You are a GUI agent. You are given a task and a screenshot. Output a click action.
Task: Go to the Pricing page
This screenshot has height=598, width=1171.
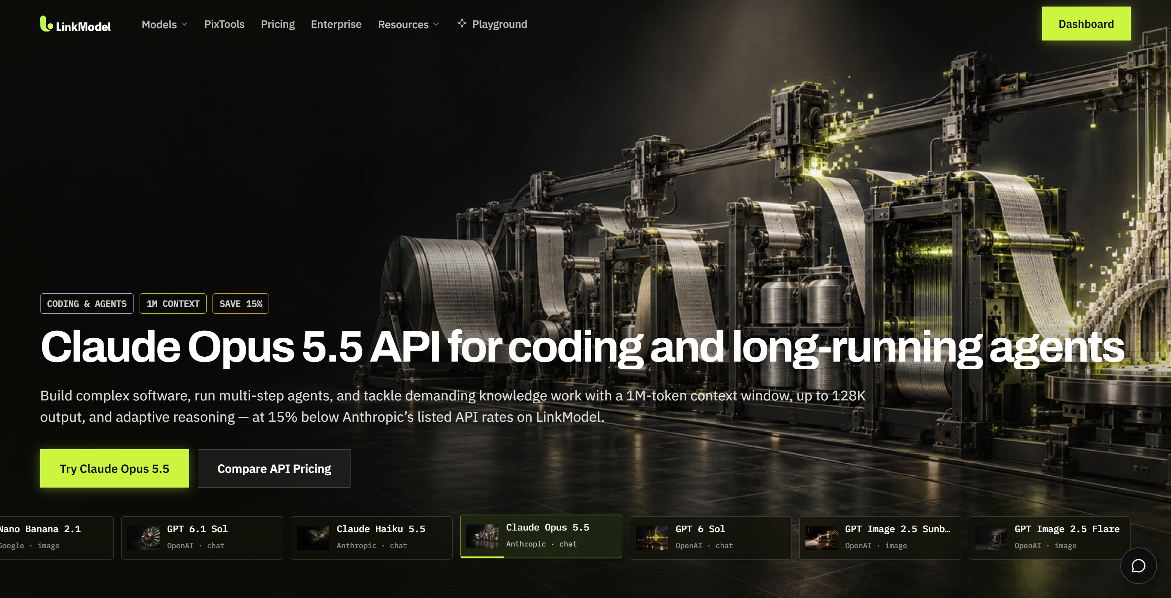[278, 24]
